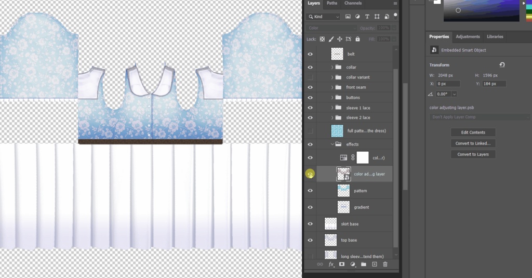Click the color picker field circle
Image resolution: width=532 pixels, height=278 pixels.
[458, 10]
